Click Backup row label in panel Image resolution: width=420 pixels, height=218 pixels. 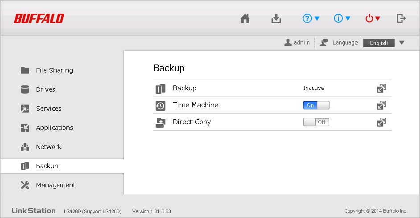(x=185, y=88)
